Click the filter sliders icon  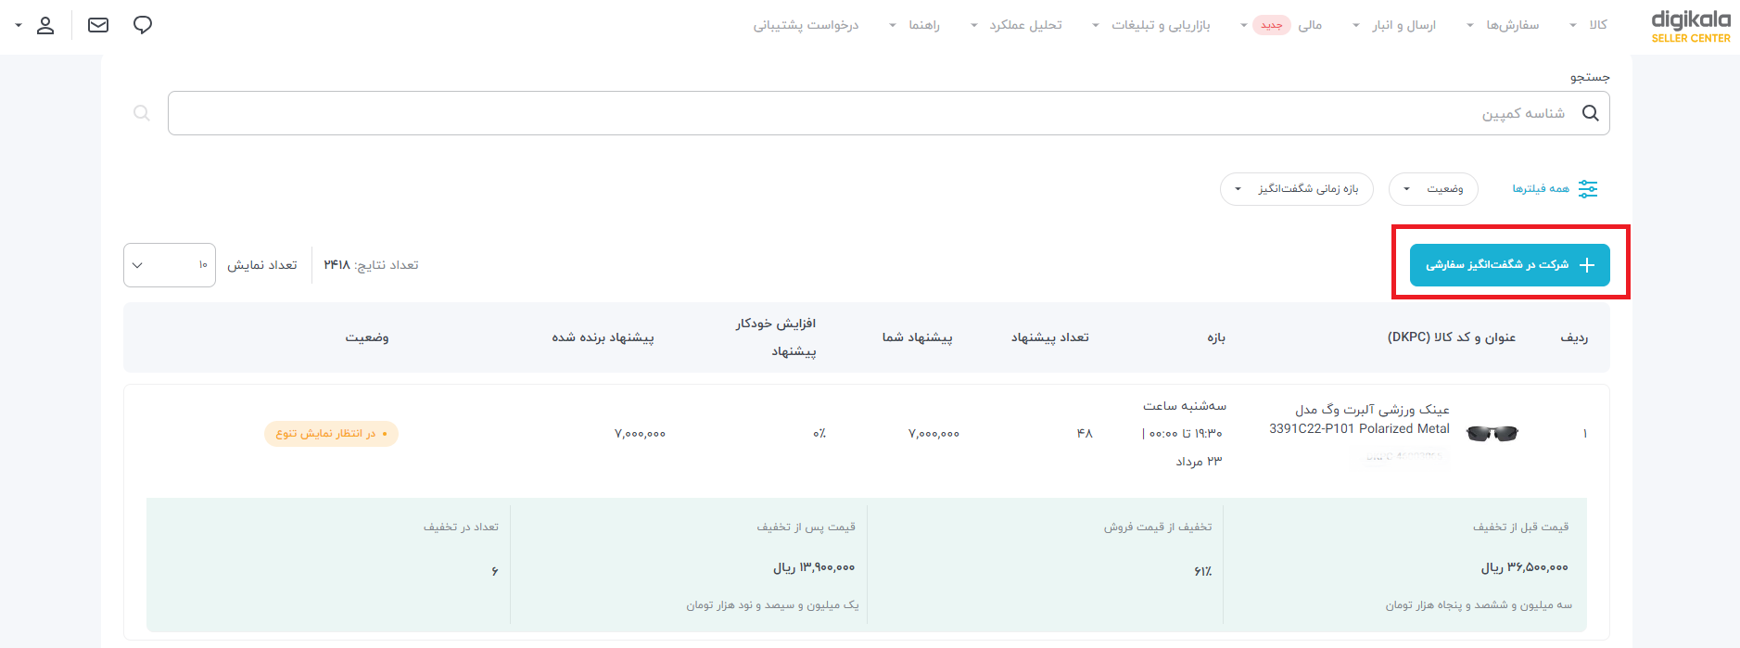tap(1588, 189)
